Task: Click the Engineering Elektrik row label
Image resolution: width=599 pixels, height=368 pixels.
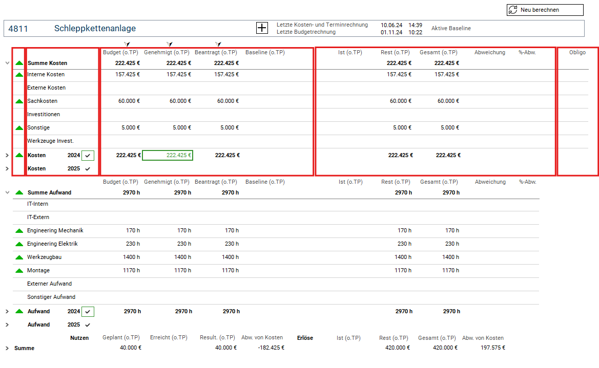Action: tap(52, 244)
